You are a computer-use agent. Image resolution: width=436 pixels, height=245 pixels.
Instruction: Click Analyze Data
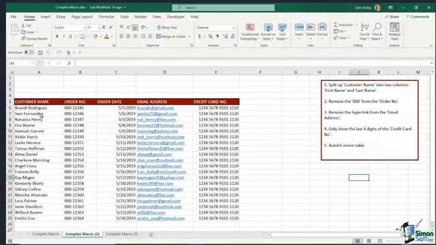[394, 31]
